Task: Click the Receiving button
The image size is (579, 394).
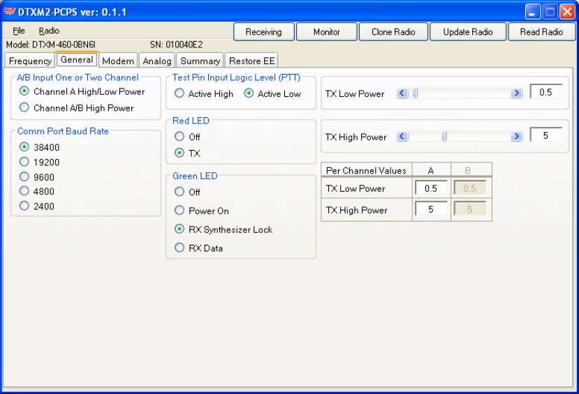Action: [263, 32]
